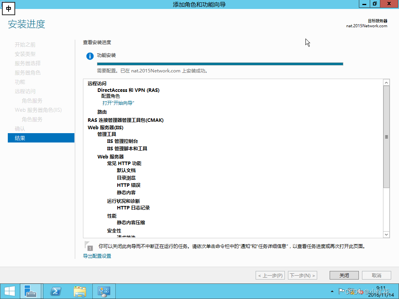The width and height of the screenshot is (399, 299).
Task: Click the 取消 button
Action: pos(376,275)
